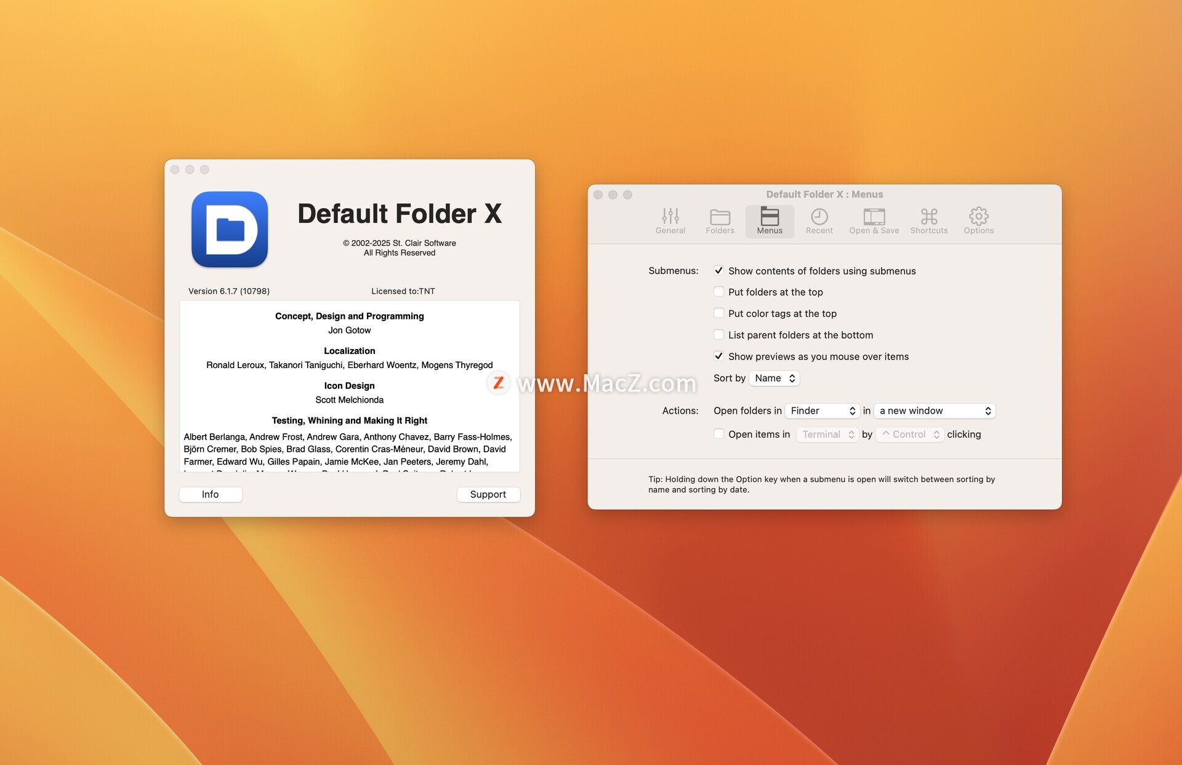Click the copyright 2002-2025 St. Clair Software text
The height and width of the screenshot is (765, 1182).
coord(399,243)
